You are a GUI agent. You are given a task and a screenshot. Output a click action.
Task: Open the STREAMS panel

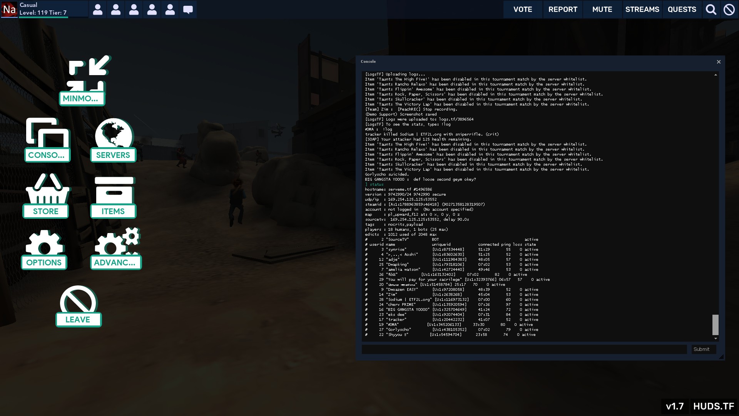point(642,9)
